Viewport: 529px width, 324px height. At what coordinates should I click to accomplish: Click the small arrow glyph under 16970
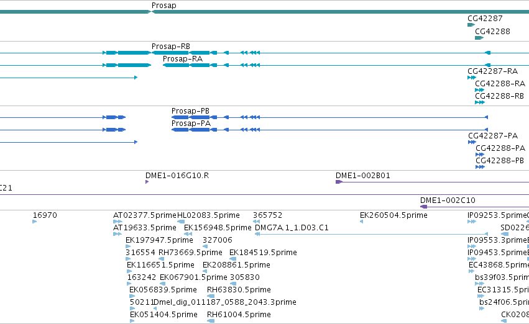click(x=34, y=222)
